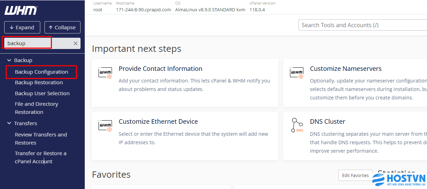Open Backup Restoration
The height and width of the screenshot is (189, 427).
click(x=39, y=83)
